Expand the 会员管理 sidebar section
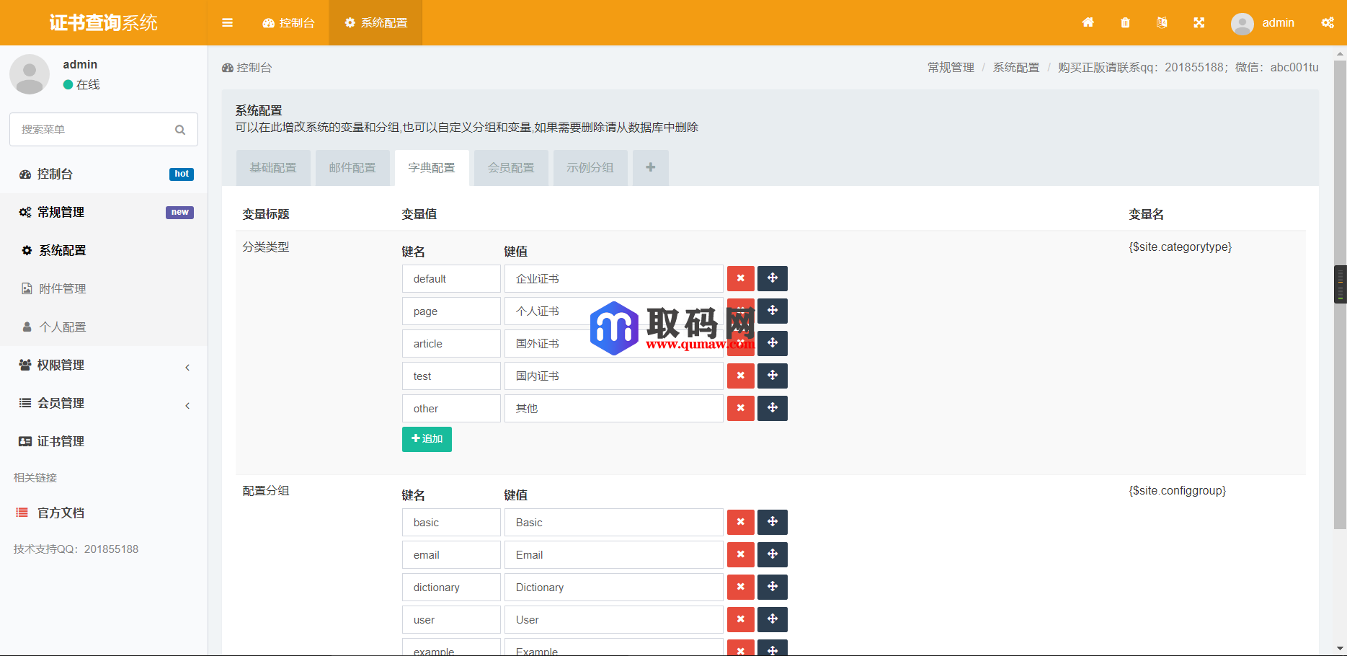This screenshot has width=1347, height=656. coord(103,403)
